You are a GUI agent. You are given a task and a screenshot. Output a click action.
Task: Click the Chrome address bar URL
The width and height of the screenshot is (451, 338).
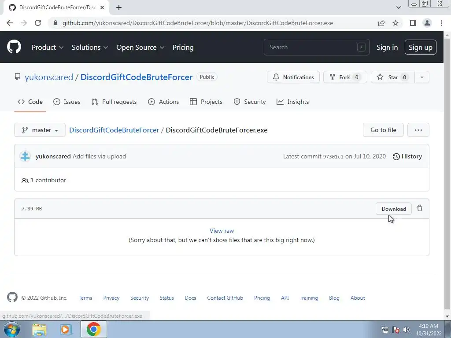[x=198, y=23]
